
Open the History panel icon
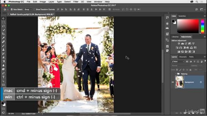click(167, 18)
